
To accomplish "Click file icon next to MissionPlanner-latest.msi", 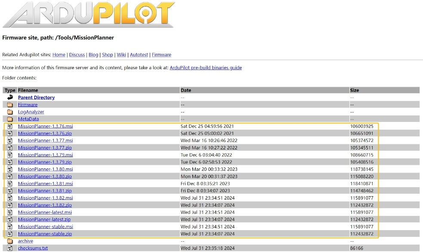I will tap(10, 212).
